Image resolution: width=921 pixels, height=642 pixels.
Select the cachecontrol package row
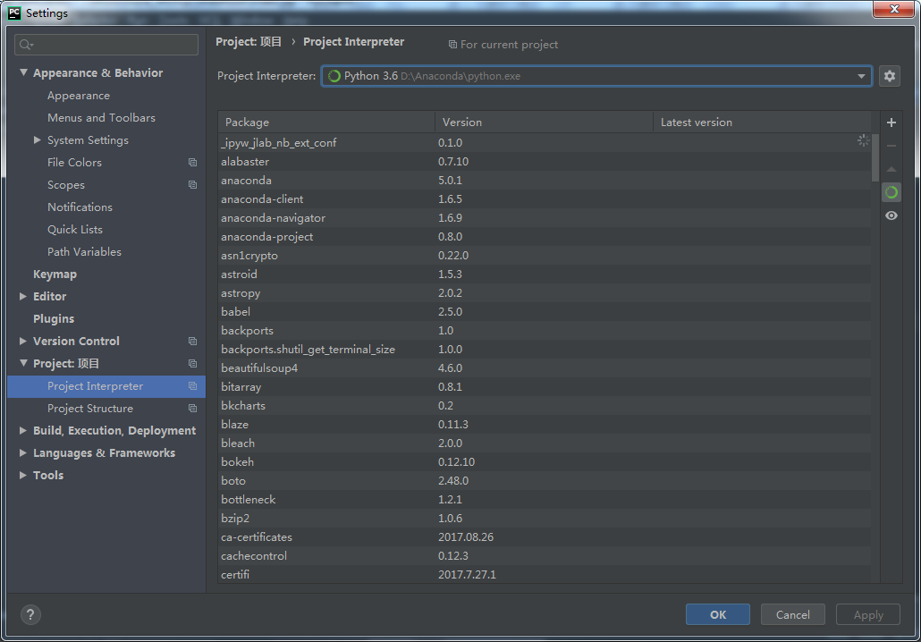coord(545,556)
